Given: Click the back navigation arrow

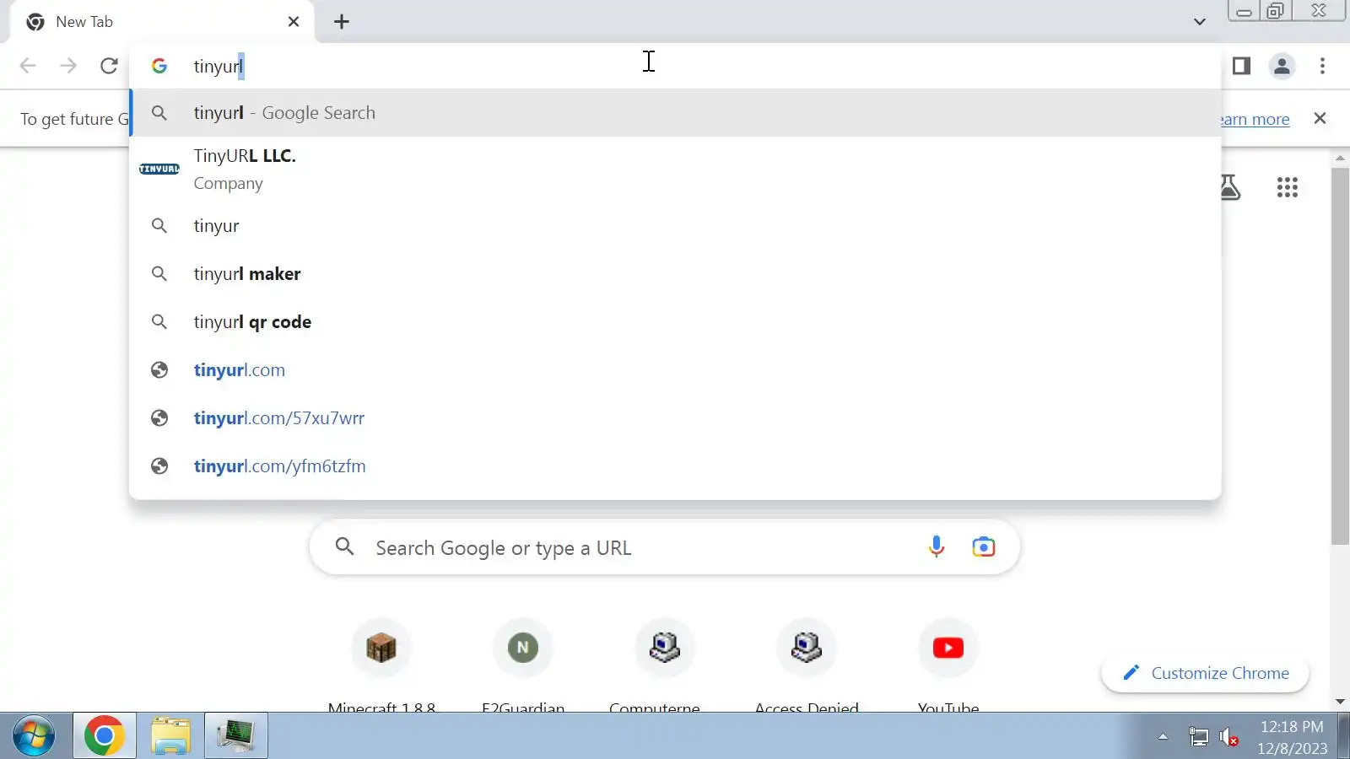Looking at the screenshot, I should (x=28, y=66).
